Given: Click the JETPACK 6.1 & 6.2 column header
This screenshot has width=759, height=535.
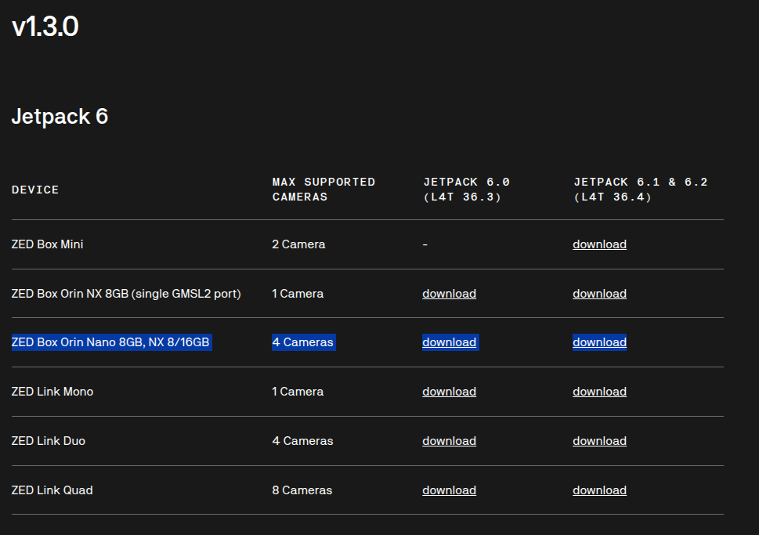Looking at the screenshot, I should [641, 190].
